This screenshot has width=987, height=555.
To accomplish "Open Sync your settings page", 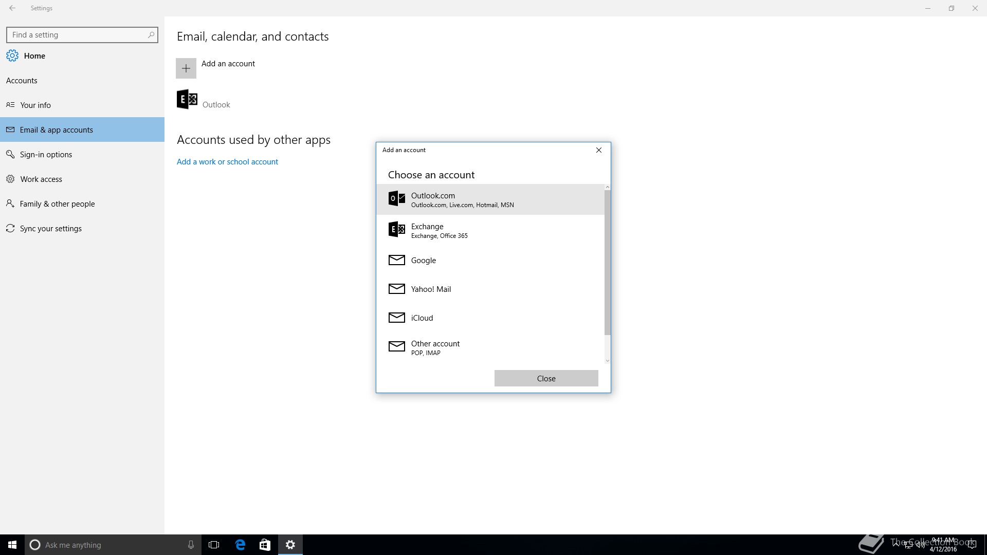I will tap(82, 228).
